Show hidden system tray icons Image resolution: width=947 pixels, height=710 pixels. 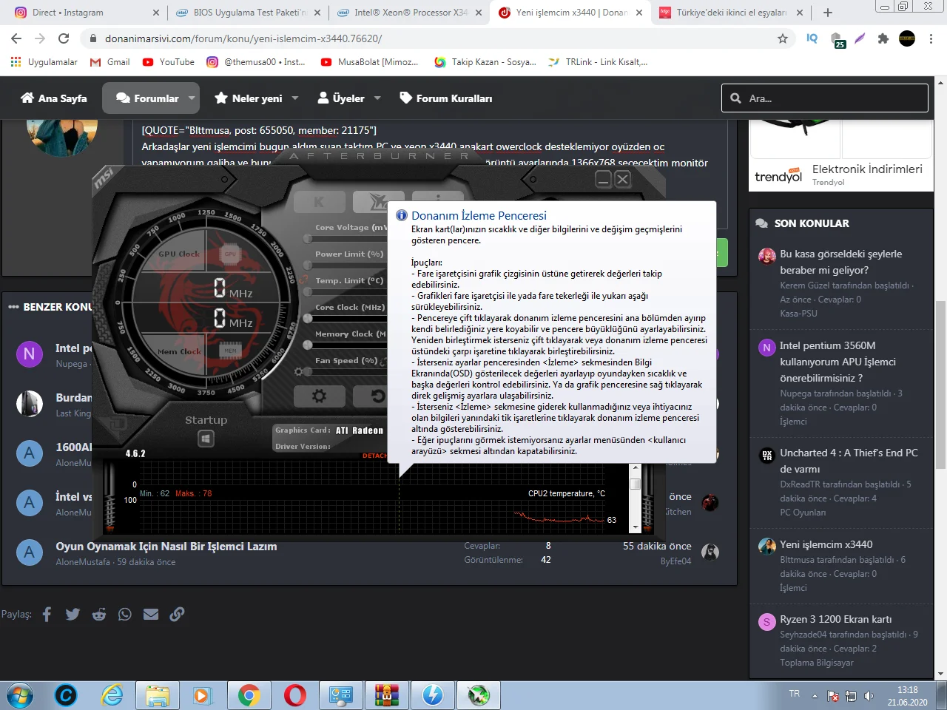(815, 696)
